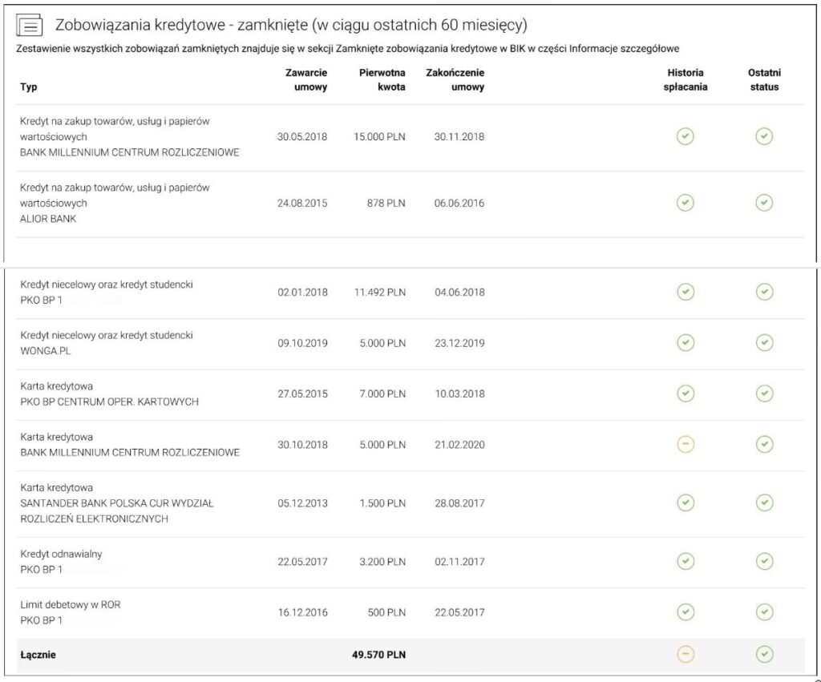This screenshot has width=821, height=682.
Task: Click green status icon in Łącznie row
Action: [x=764, y=655]
